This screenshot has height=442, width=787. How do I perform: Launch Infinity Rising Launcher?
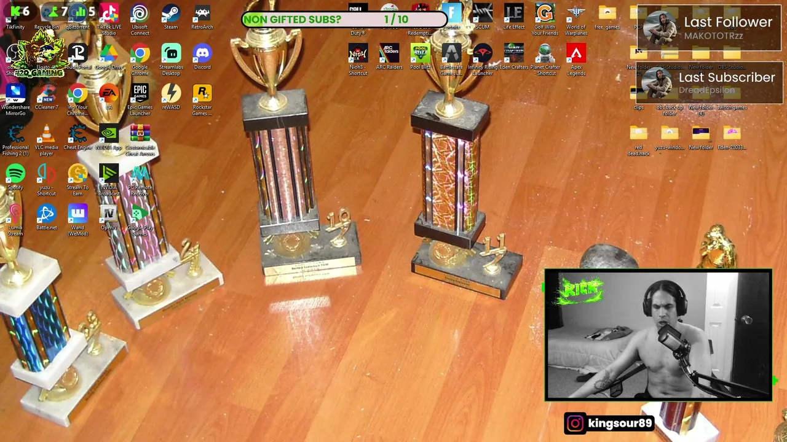pyautogui.click(x=483, y=60)
